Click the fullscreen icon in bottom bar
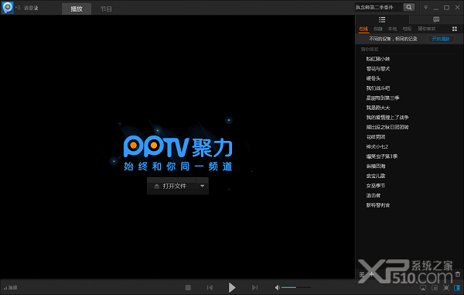Screen dimensions: 464x295 point(446,287)
